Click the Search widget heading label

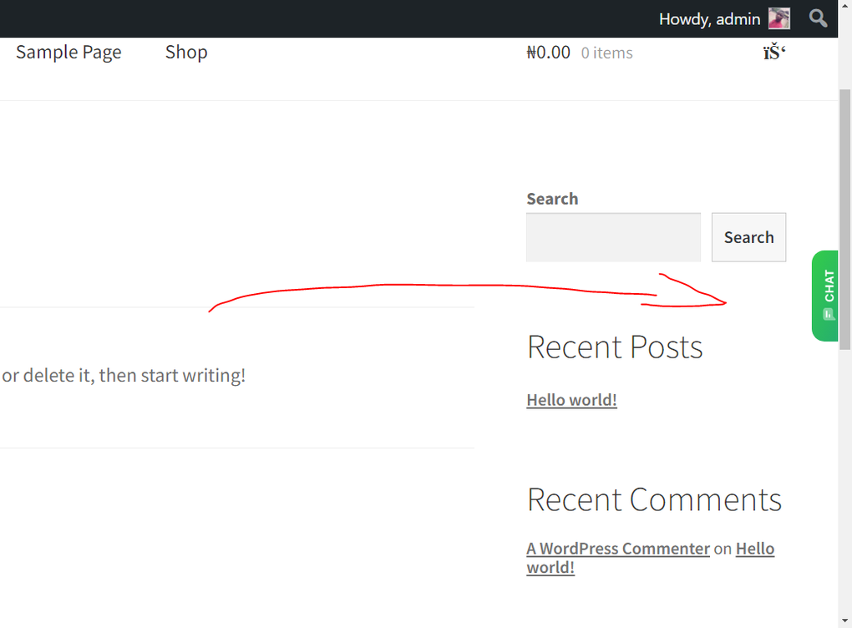(552, 198)
